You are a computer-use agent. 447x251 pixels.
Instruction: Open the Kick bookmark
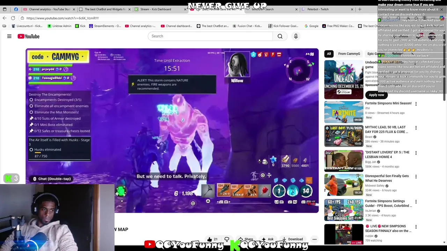pyautogui.click(x=80, y=26)
